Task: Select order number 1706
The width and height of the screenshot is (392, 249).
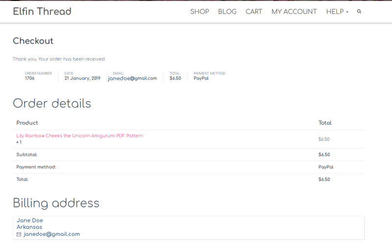Action: (30, 78)
